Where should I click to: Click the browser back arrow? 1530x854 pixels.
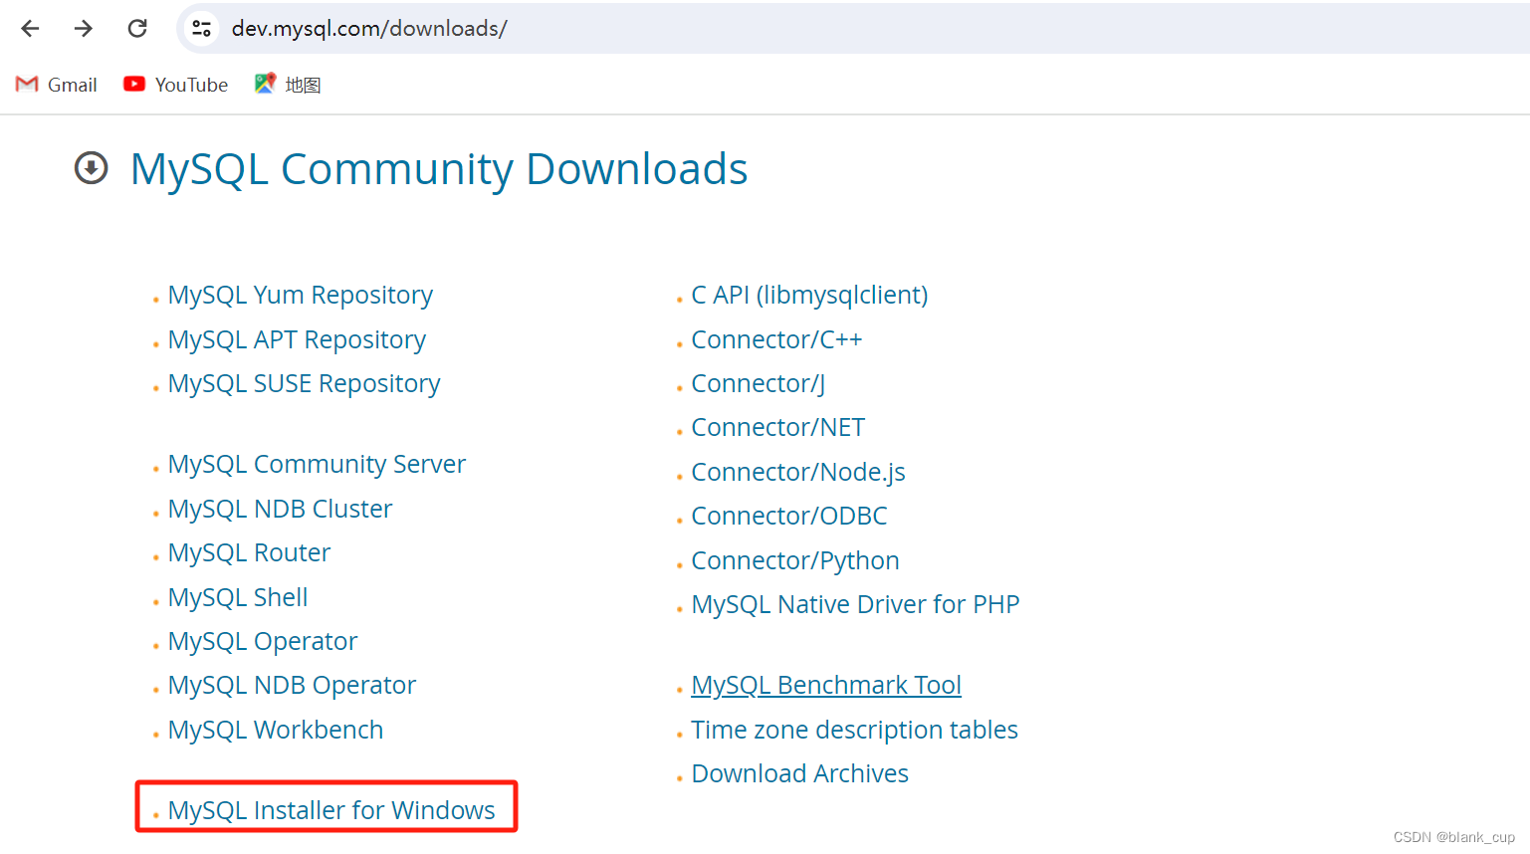(x=30, y=28)
